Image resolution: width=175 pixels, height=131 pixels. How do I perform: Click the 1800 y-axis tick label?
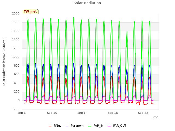click(x=16, y=22)
